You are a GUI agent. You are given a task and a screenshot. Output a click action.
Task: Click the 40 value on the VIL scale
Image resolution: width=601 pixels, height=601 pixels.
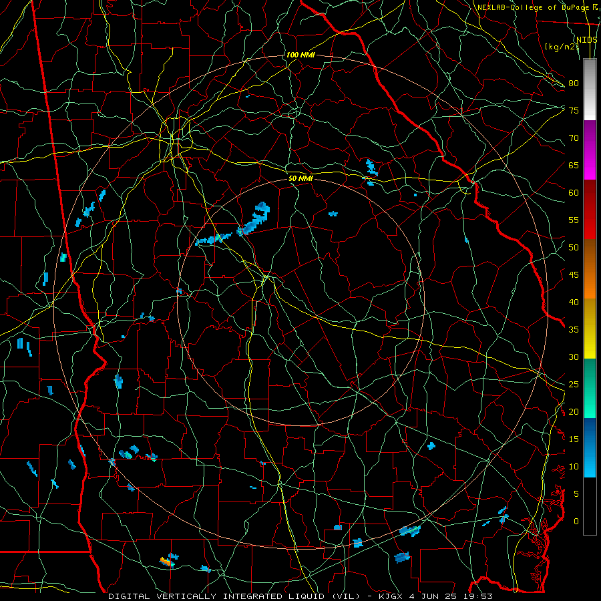(574, 302)
